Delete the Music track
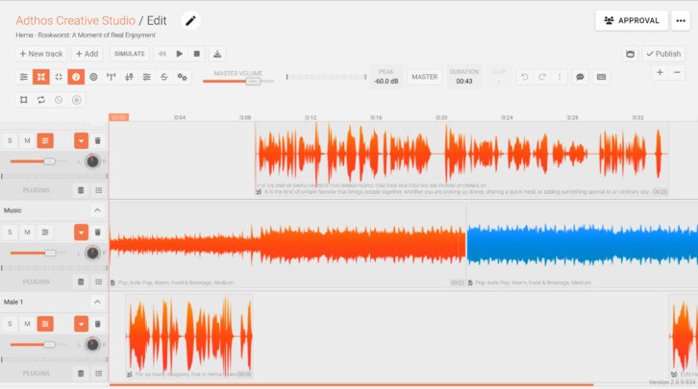 (x=97, y=232)
